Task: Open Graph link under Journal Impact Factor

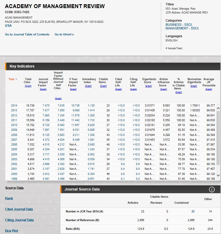Action: pyautogui.click(x=43, y=89)
